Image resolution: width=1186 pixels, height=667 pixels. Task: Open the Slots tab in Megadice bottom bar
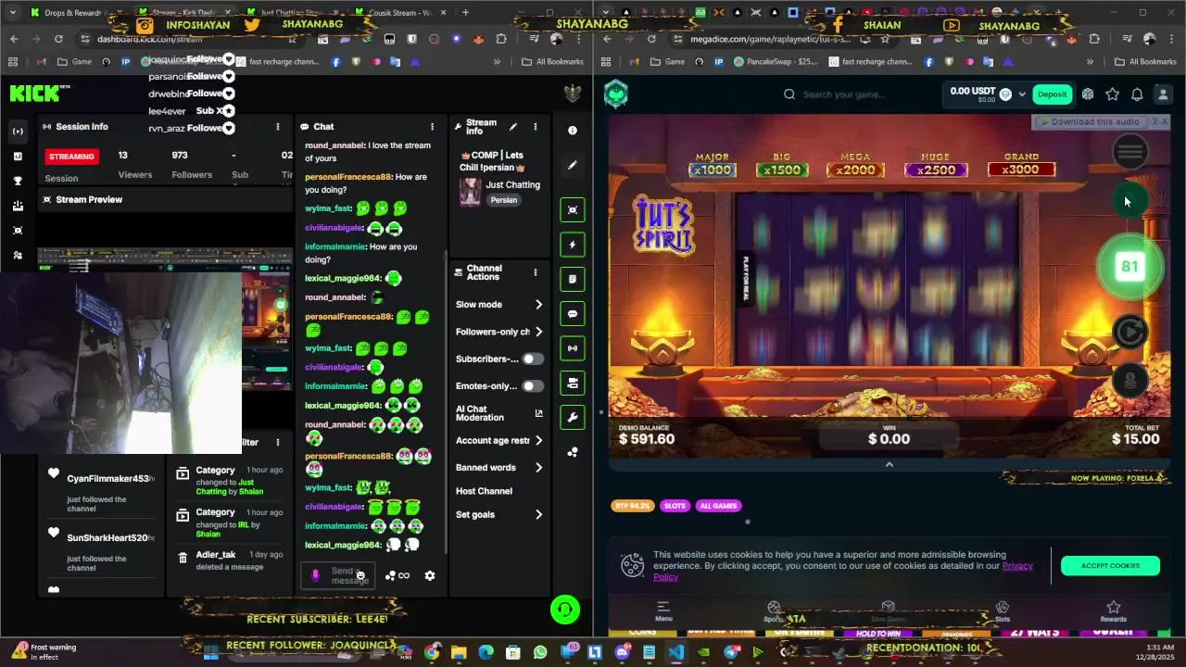click(1002, 611)
